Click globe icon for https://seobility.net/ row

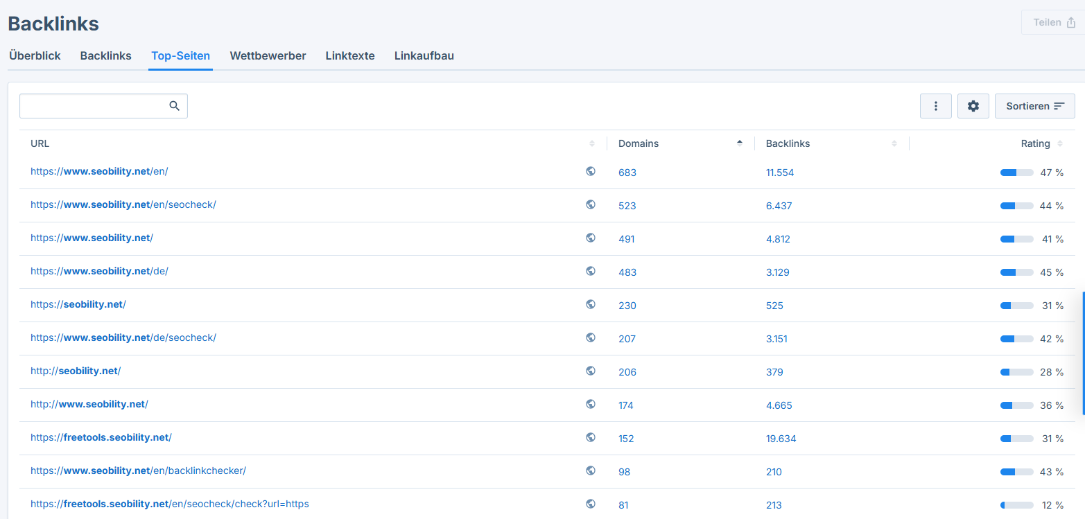click(591, 304)
